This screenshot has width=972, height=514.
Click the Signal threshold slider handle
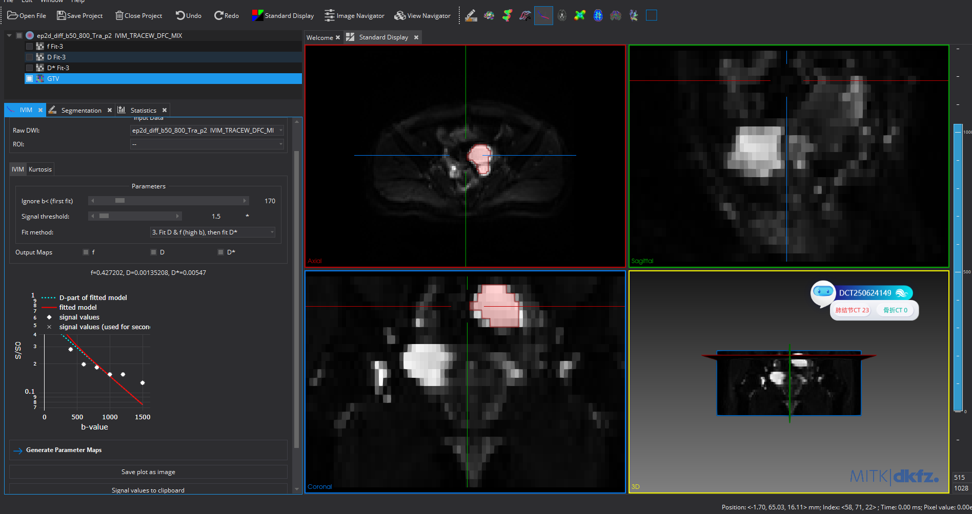click(x=104, y=217)
